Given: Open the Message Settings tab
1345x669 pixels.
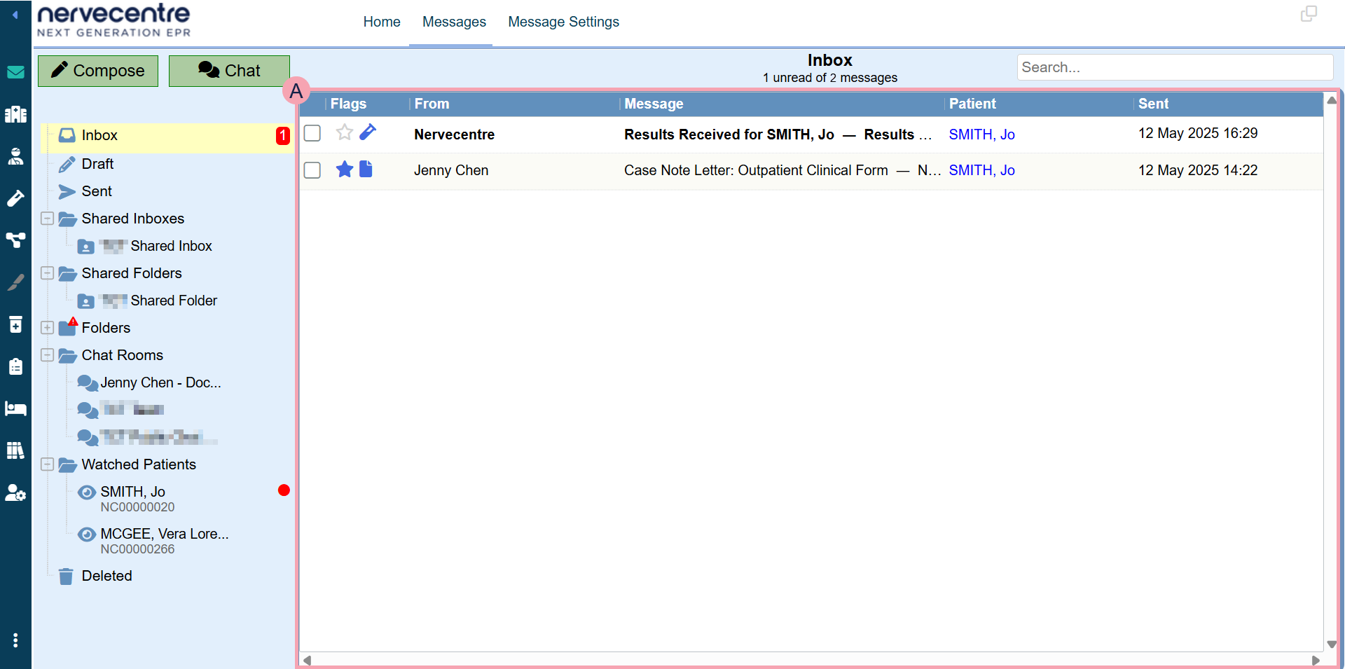Looking at the screenshot, I should tap(563, 22).
